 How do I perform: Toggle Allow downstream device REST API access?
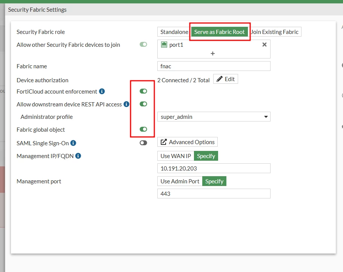point(143,104)
